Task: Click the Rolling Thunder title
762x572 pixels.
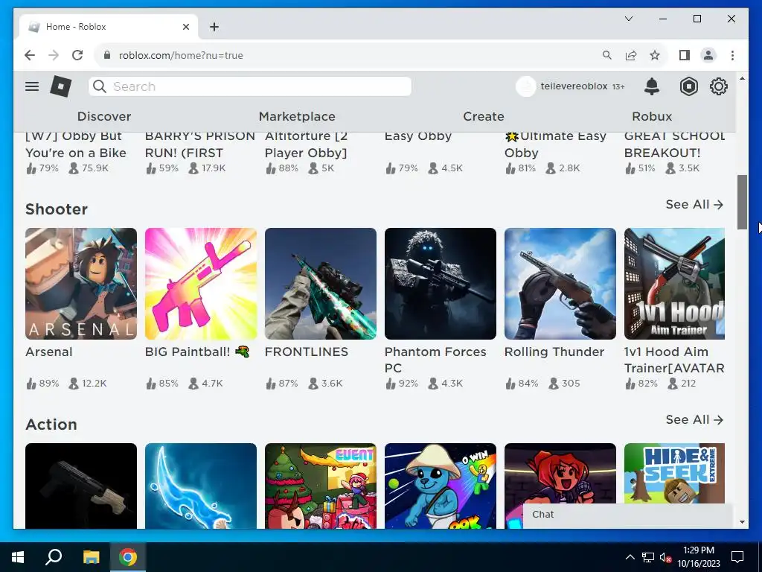Action: [554, 352]
